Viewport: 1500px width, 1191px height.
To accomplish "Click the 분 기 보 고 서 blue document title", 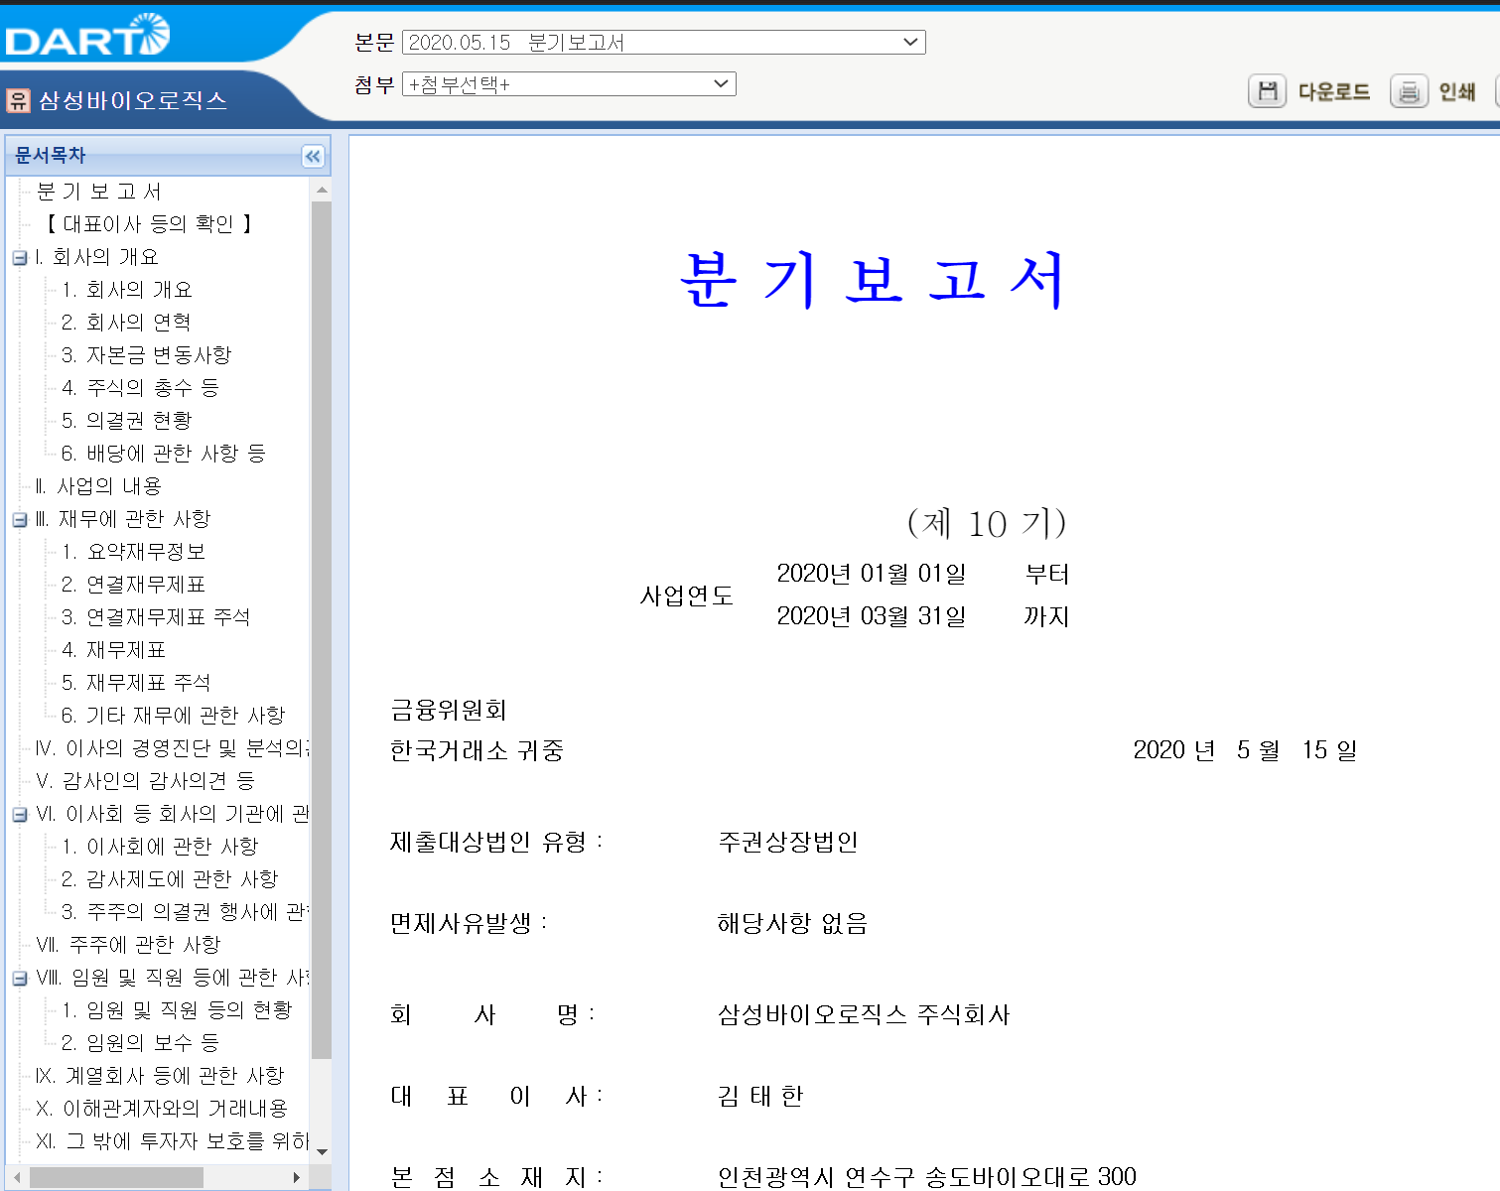I will click(x=873, y=280).
